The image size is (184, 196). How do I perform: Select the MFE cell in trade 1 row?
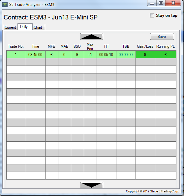coord(52,54)
